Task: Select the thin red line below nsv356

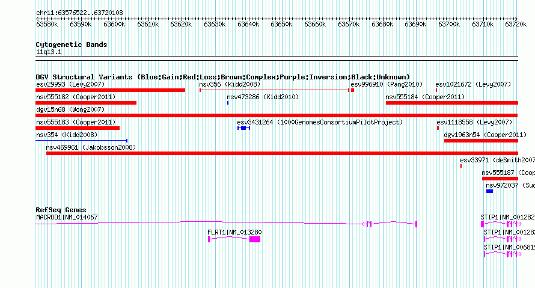Action: click(274, 90)
